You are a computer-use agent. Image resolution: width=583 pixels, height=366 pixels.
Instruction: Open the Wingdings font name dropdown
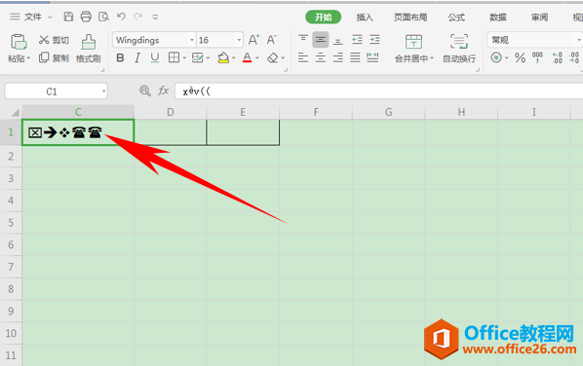[192, 40]
